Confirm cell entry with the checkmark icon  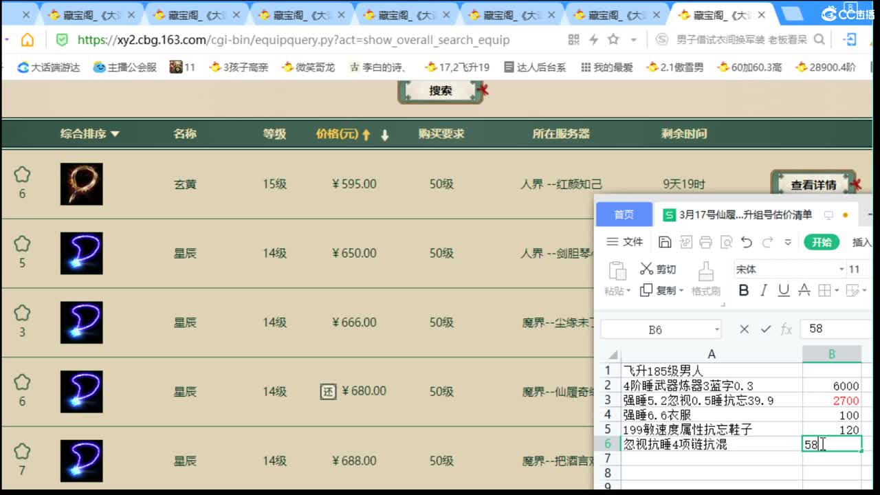[766, 329]
